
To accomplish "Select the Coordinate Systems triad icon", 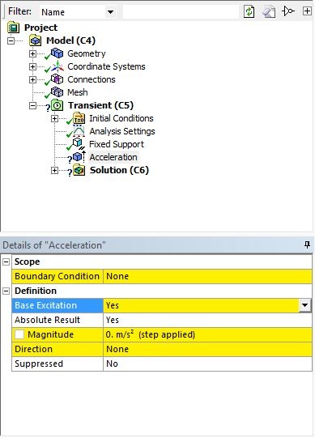I will [x=57, y=66].
